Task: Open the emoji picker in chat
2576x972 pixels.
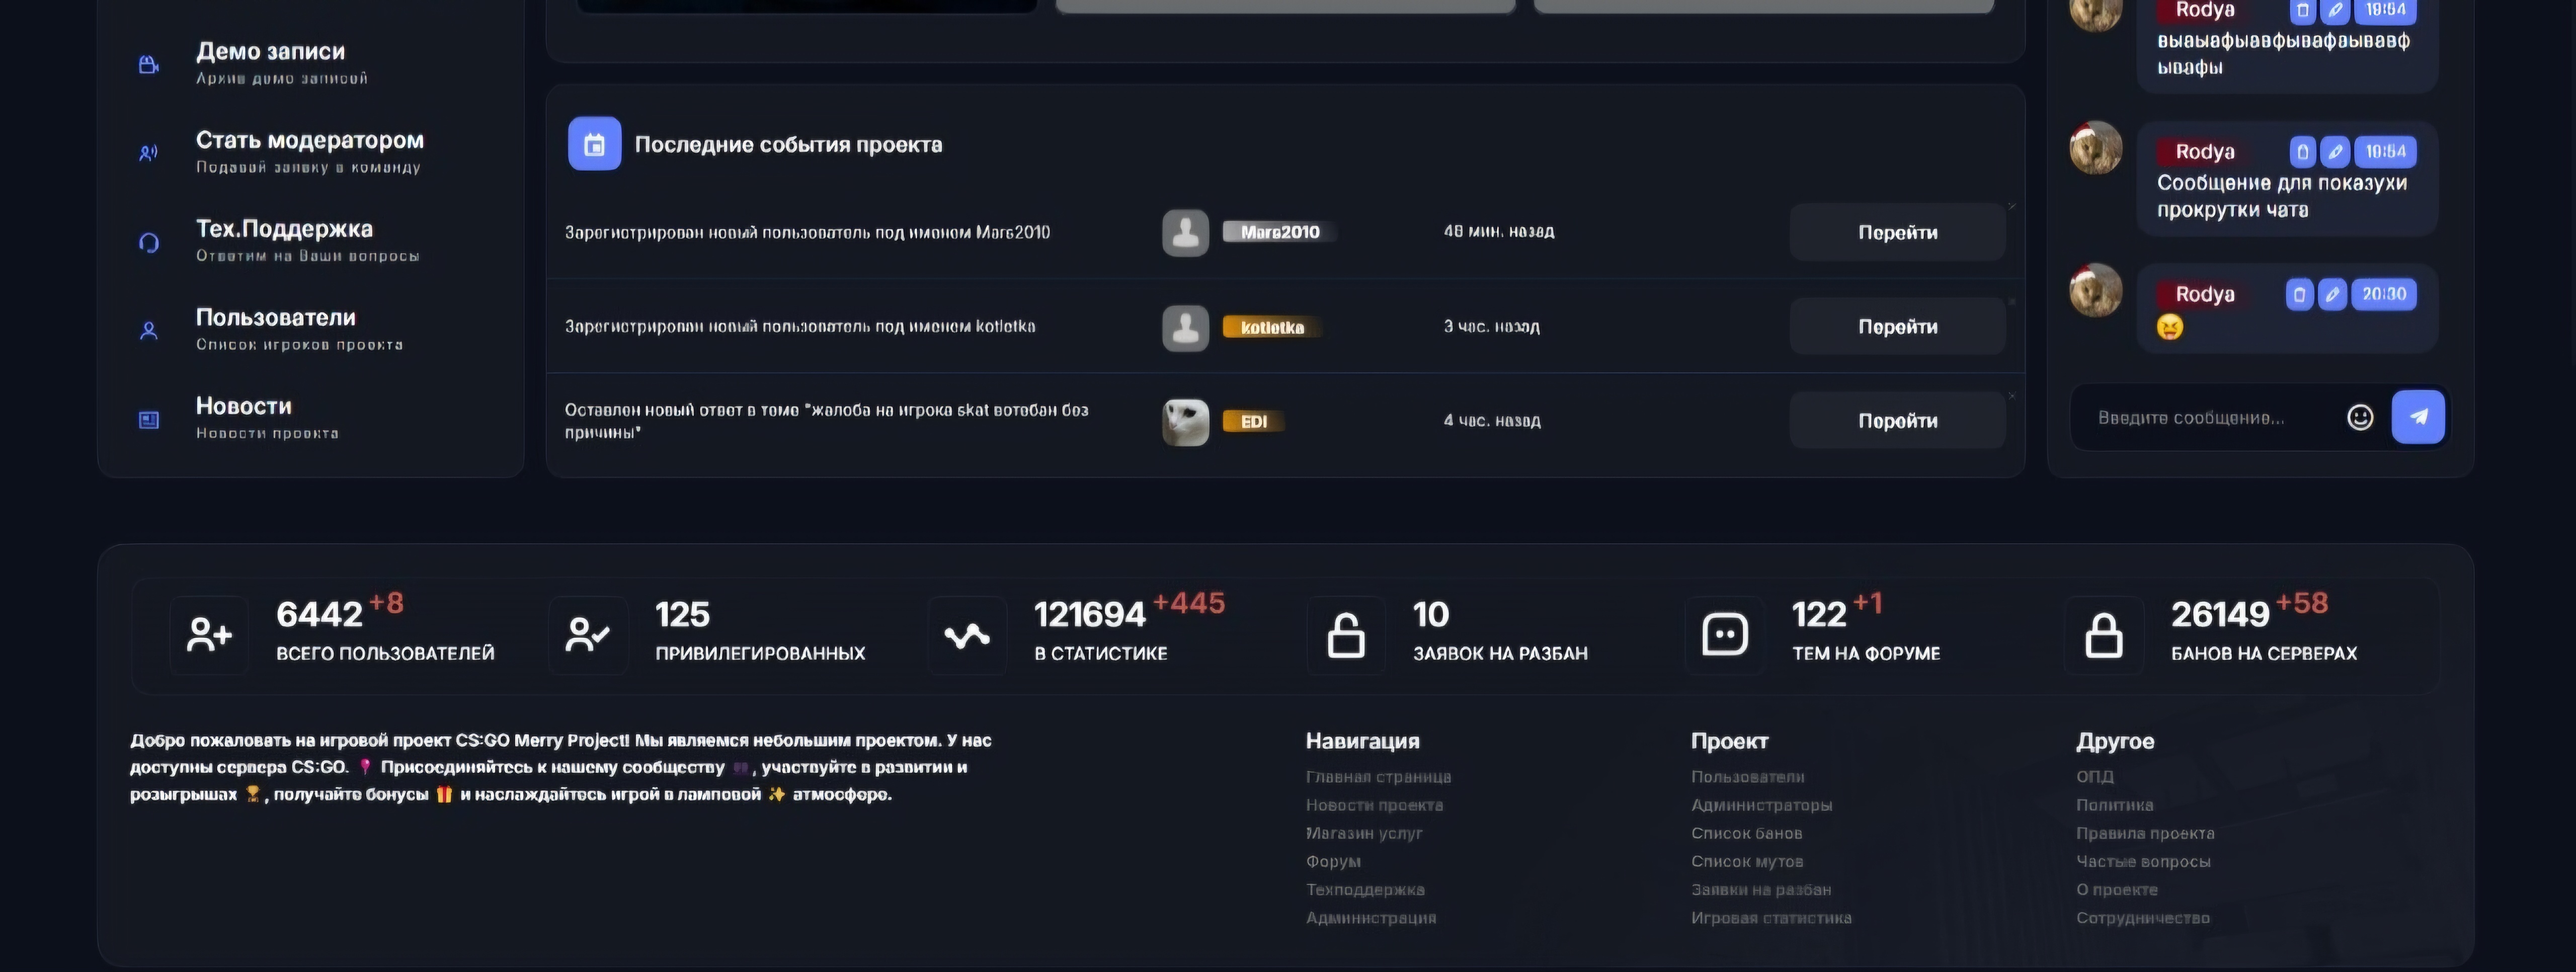Action: 2359,417
